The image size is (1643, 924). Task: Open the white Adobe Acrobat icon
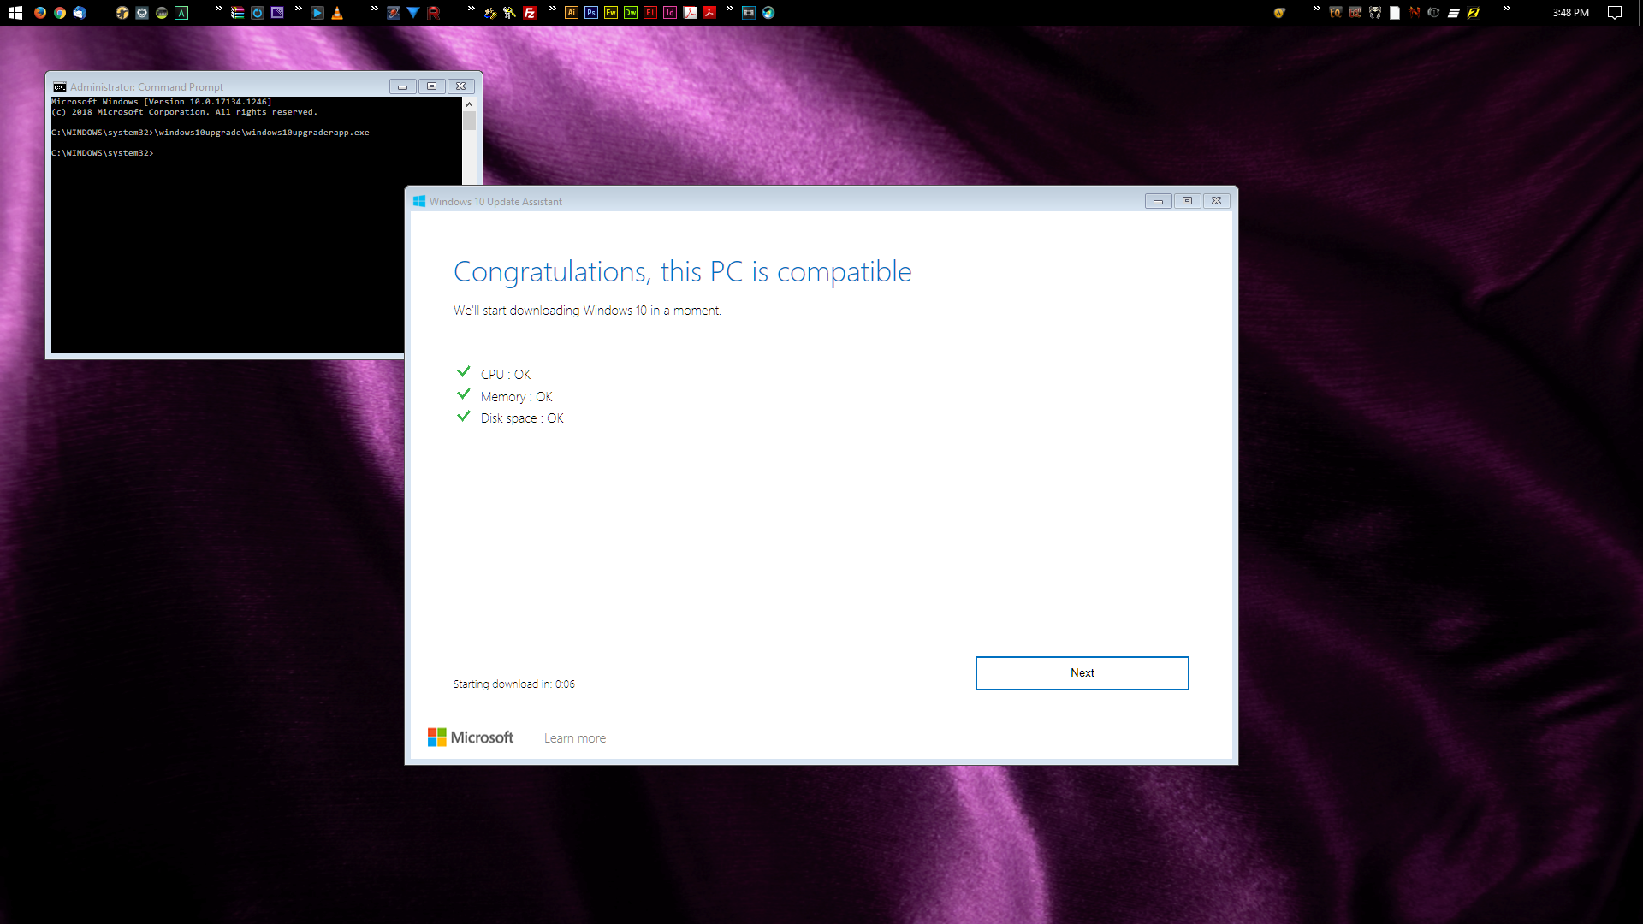click(x=690, y=13)
